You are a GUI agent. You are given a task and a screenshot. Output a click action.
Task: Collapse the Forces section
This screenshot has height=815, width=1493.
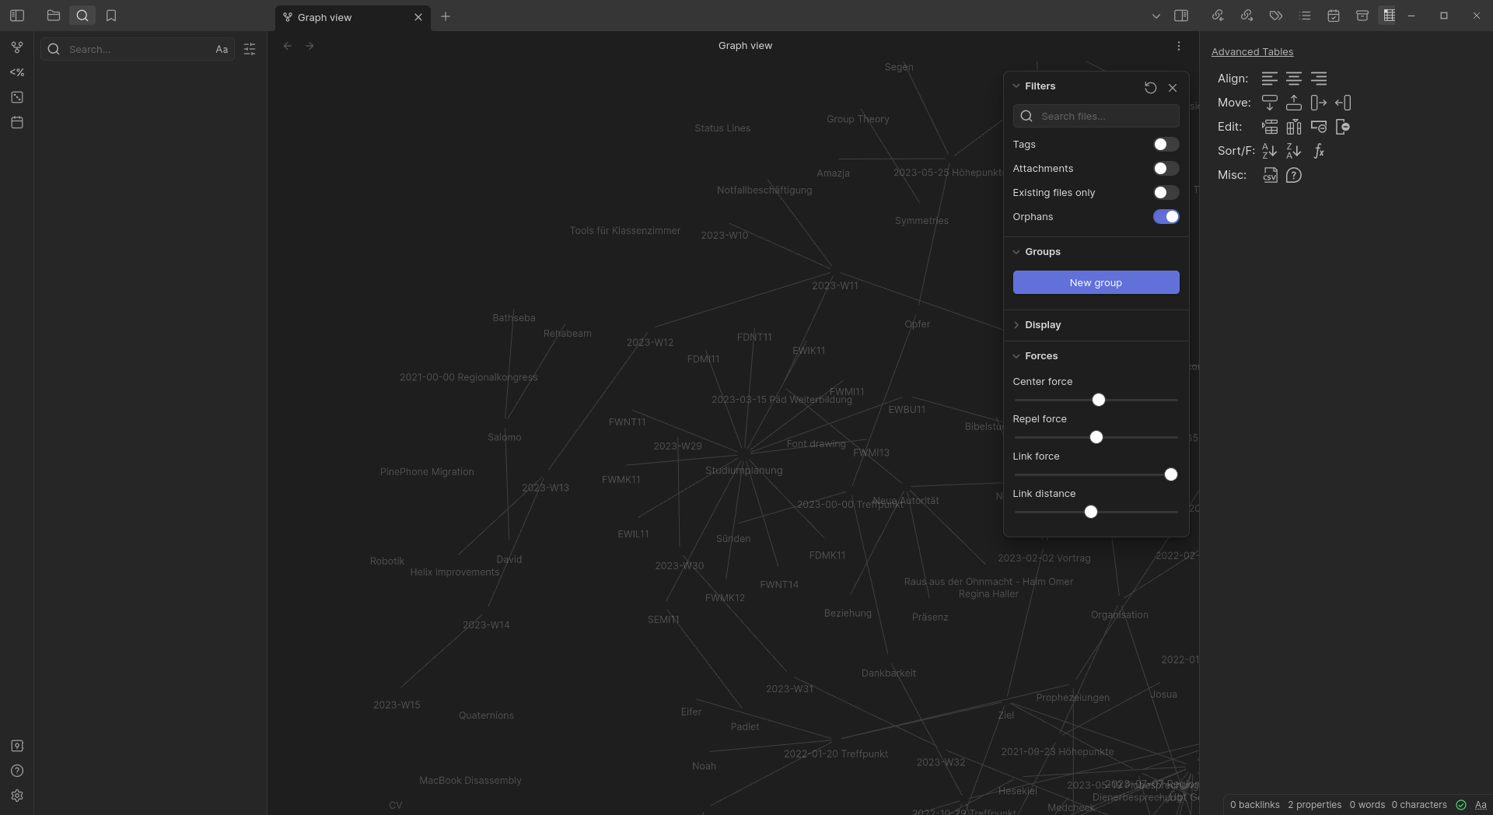[1040, 356]
